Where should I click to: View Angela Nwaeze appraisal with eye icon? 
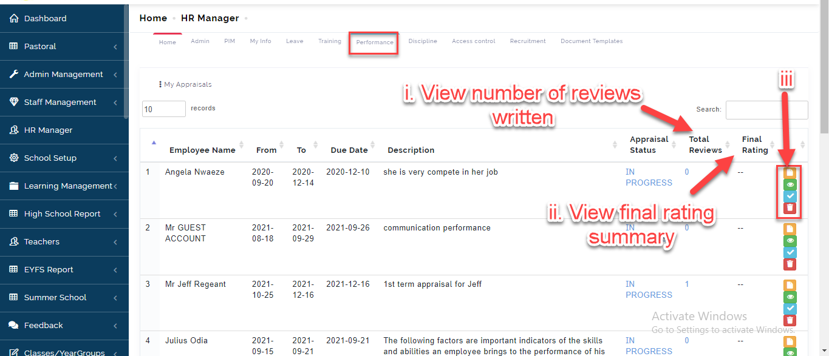(x=790, y=184)
